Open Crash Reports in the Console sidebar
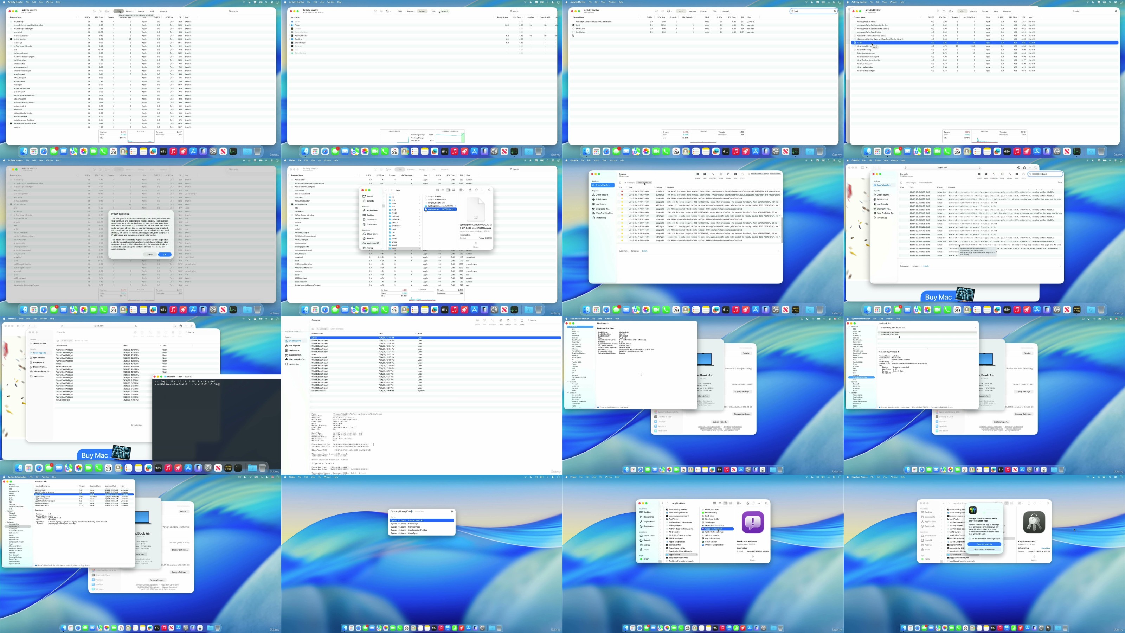Image resolution: width=1125 pixels, height=633 pixels. [602, 195]
